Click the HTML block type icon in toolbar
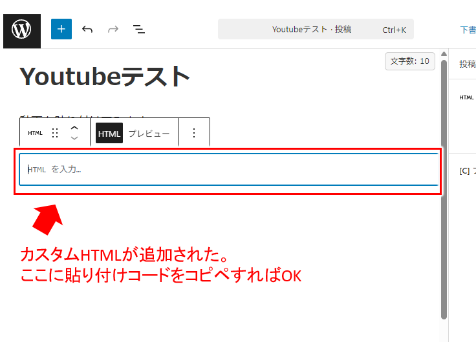The image size is (476, 342). tap(35, 133)
